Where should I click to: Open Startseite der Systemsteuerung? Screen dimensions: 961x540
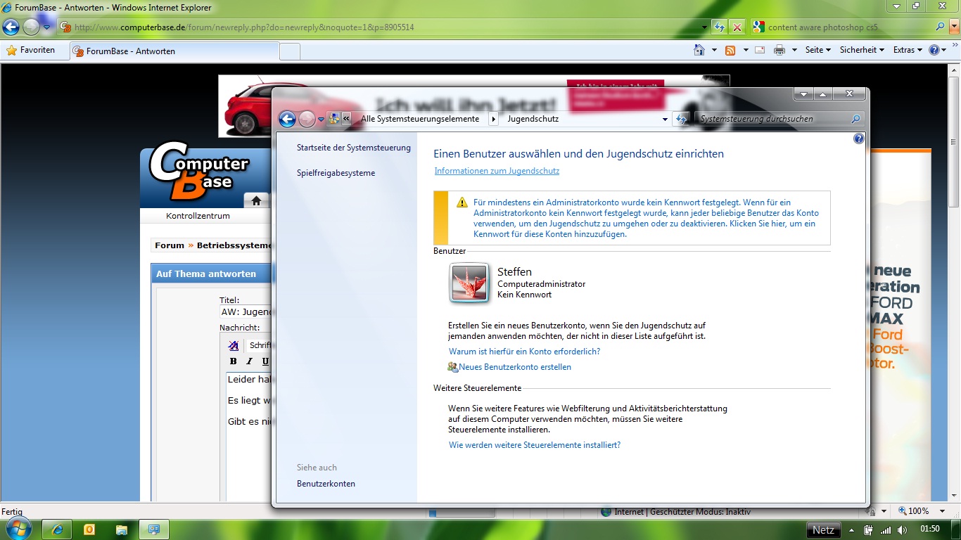coord(354,148)
